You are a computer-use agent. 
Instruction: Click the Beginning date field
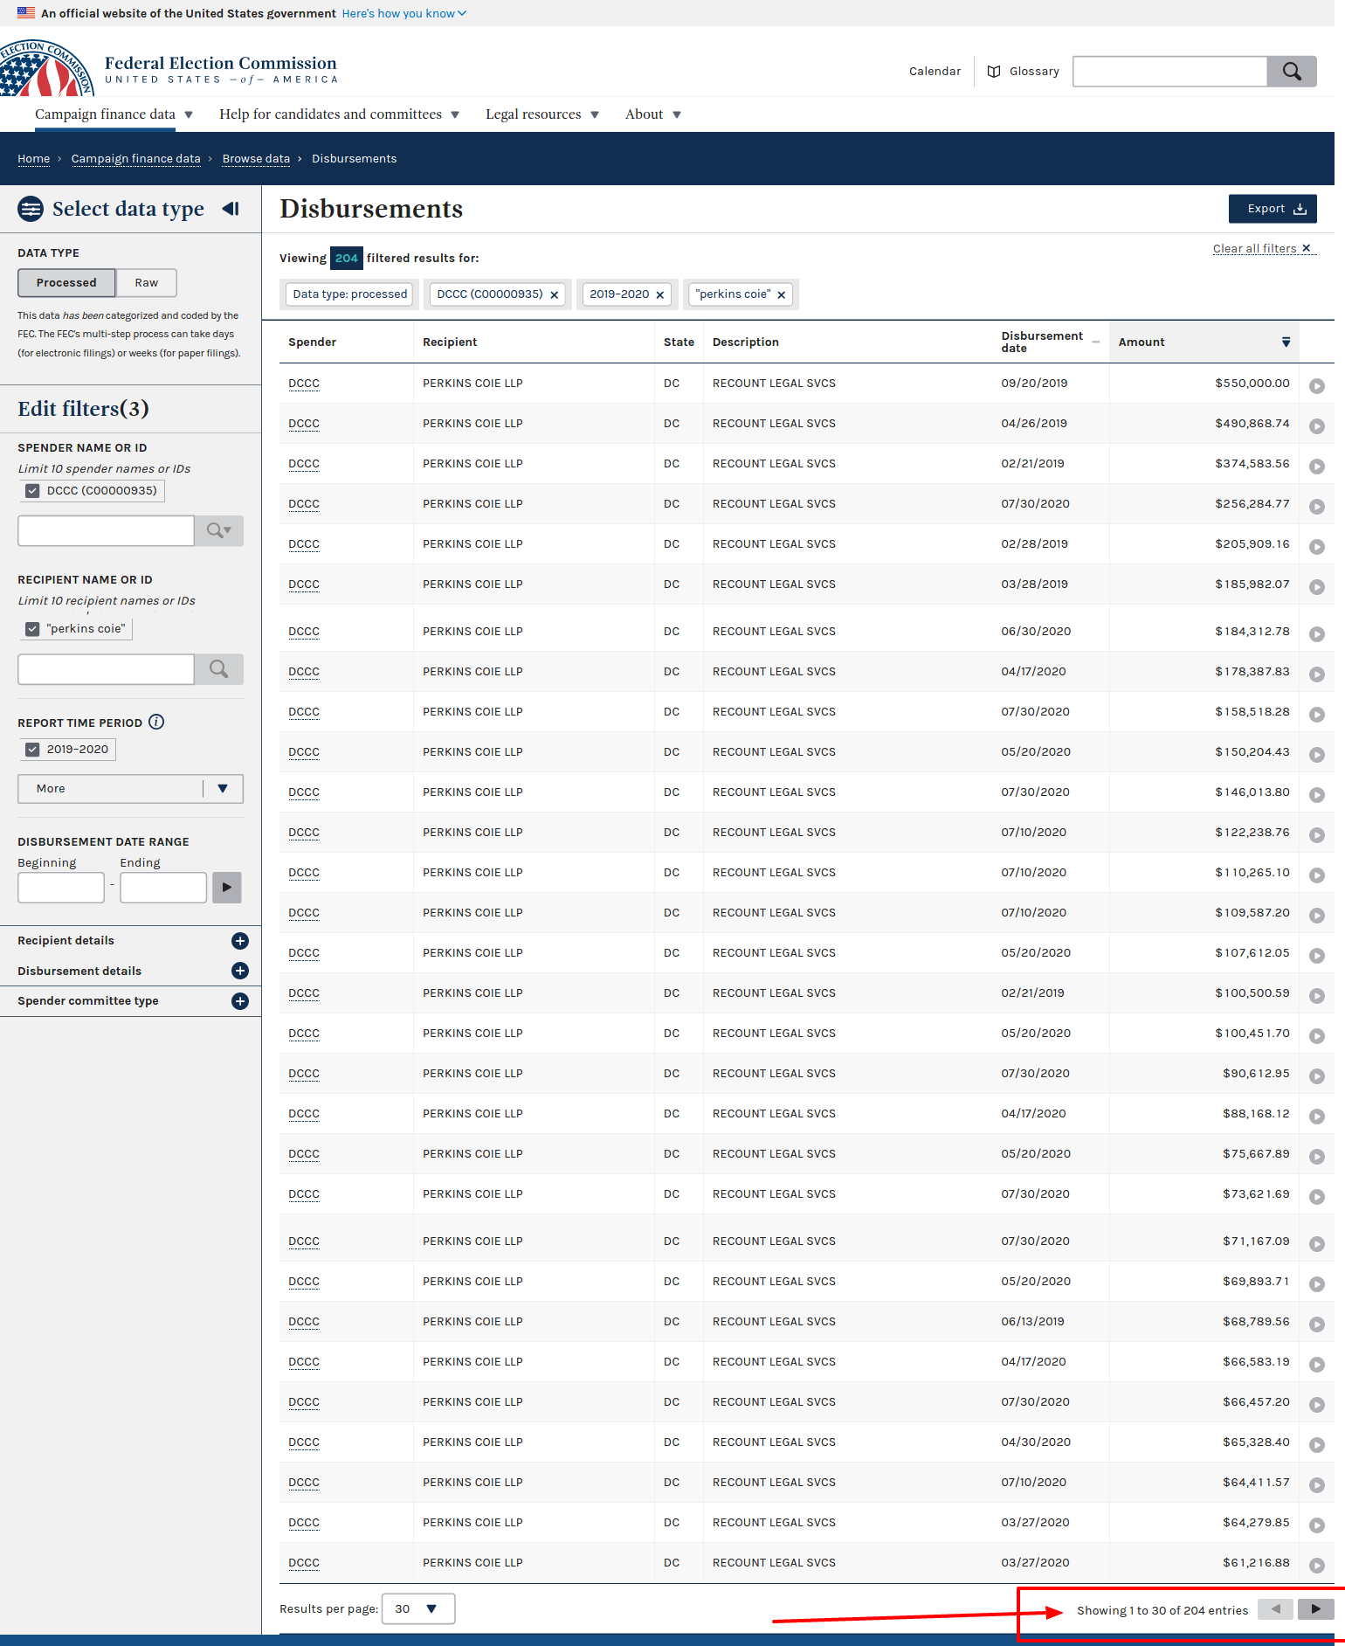point(61,888)
